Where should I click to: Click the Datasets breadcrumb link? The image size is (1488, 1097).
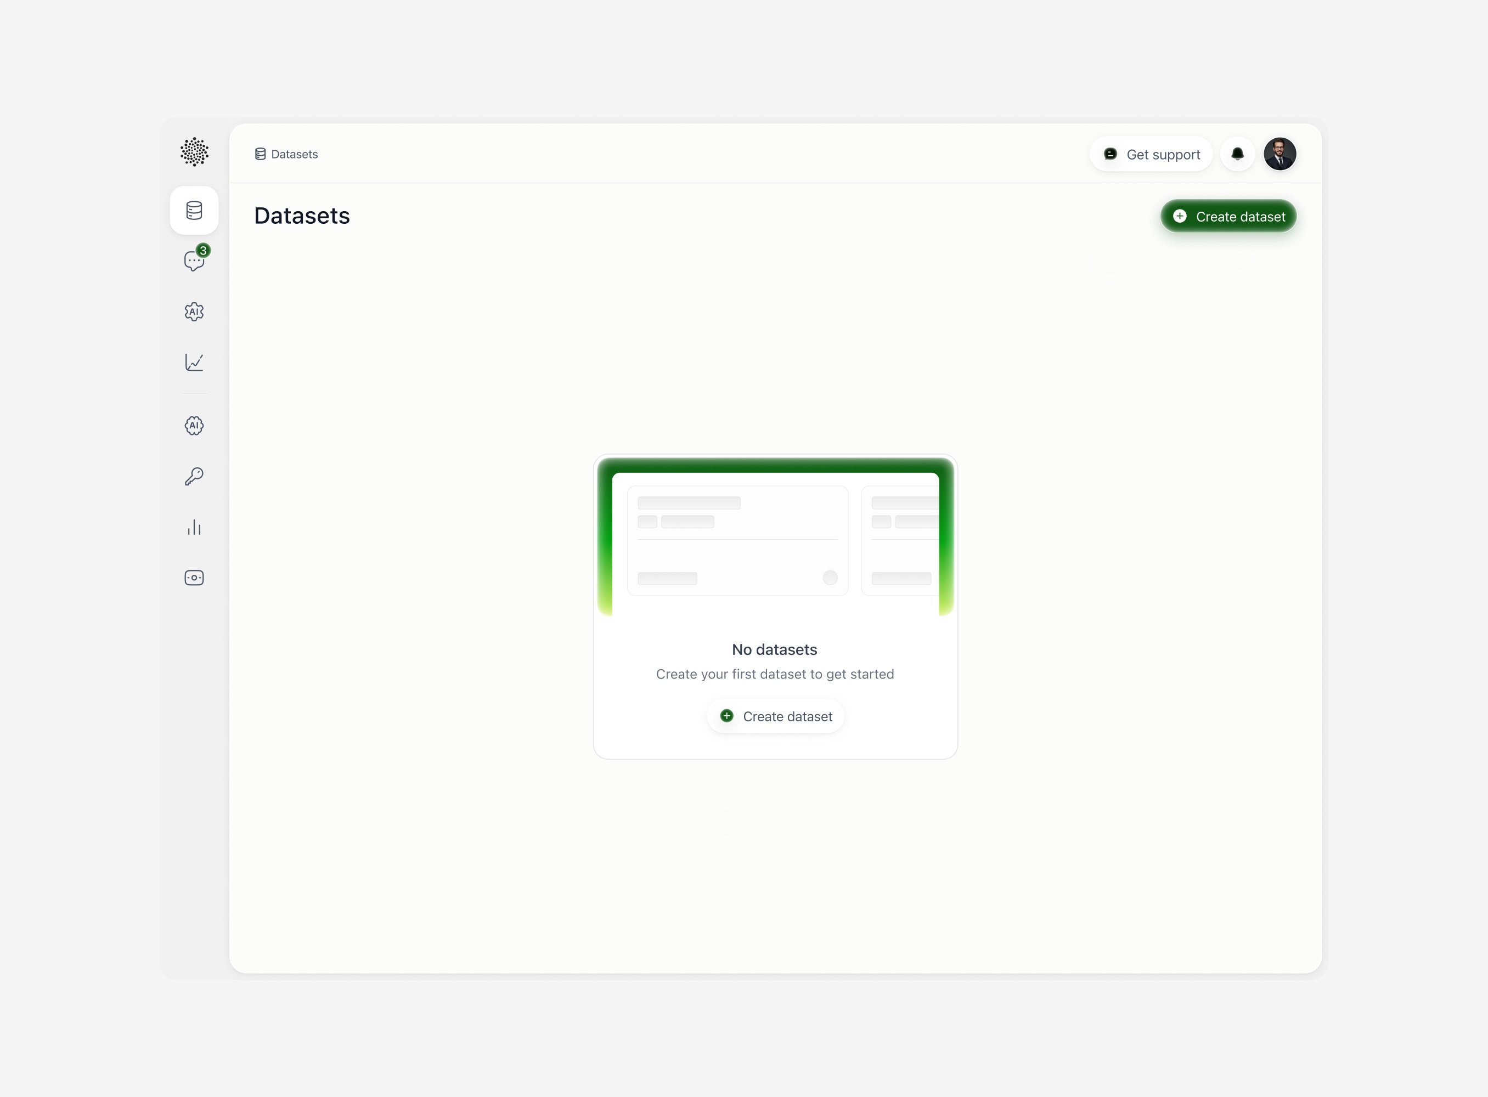[294, 154]
